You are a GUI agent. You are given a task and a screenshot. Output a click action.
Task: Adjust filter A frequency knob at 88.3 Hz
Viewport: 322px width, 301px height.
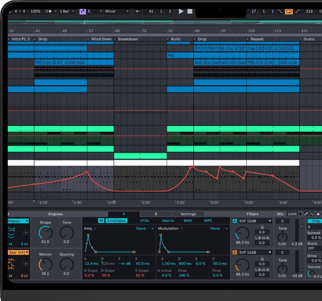click(x=242, y=233)
